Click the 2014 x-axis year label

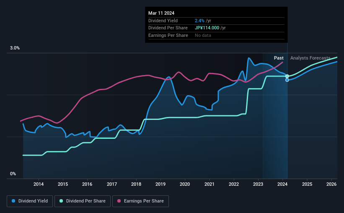(39, 184)
